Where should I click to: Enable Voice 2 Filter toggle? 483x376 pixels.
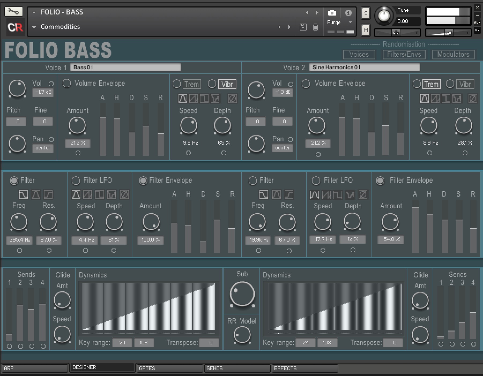click(252, 181)
